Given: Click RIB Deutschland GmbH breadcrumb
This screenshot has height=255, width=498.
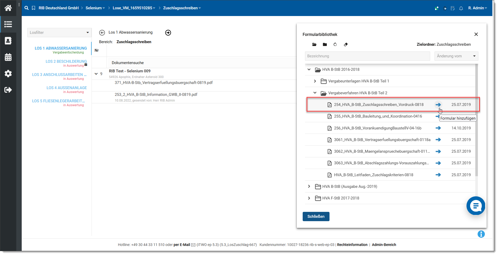Looking at the screenshot, I should coord(59,8).
